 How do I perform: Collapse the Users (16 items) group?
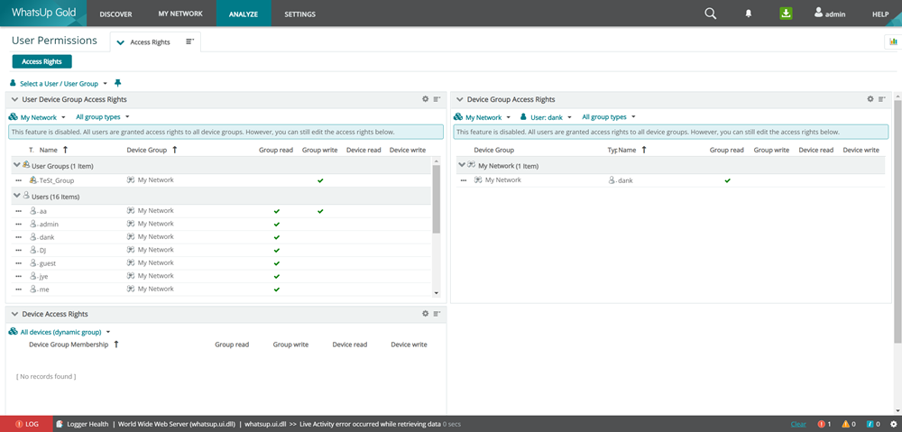click(16, 196)
